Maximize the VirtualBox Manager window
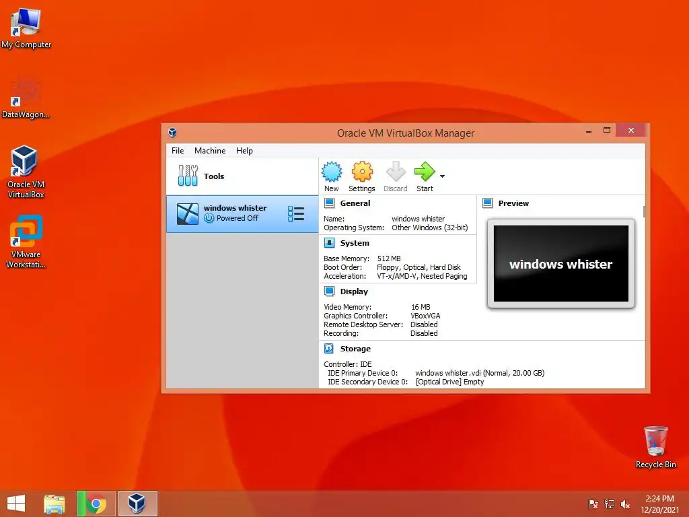This screenshot has height=517, width=689. coord(607,131)
